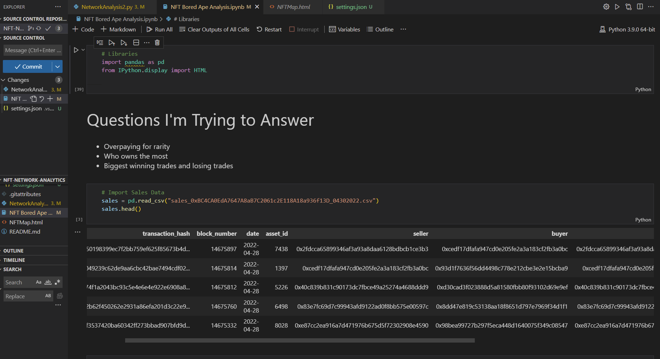The height and width of the screenshot is (359, 660).
Task: Click the Split Editor icon in the title bar
Action: (640, 6)
